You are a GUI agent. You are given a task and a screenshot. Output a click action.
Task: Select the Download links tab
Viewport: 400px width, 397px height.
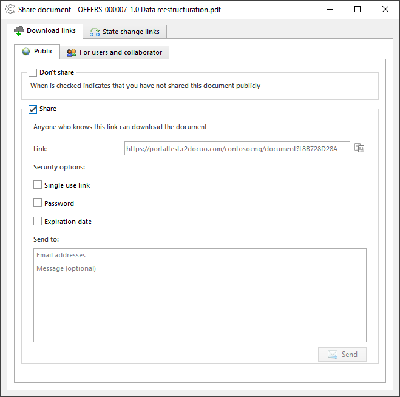click(x=45, y=31)
